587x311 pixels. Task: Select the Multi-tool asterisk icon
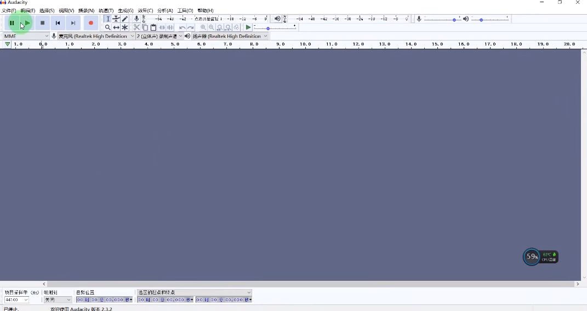(125, 27)
